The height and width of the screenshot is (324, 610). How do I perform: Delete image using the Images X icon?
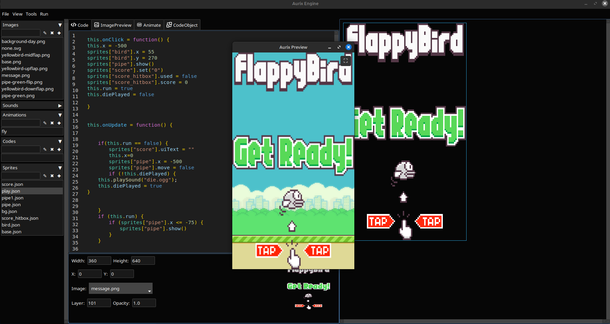click(x=52, y=33)
